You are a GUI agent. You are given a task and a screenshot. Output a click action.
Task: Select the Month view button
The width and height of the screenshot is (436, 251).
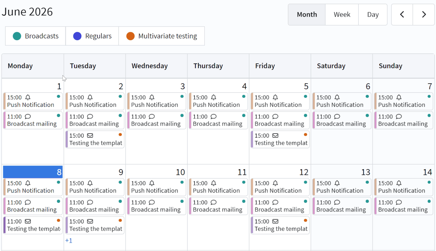tap(307, 14)
